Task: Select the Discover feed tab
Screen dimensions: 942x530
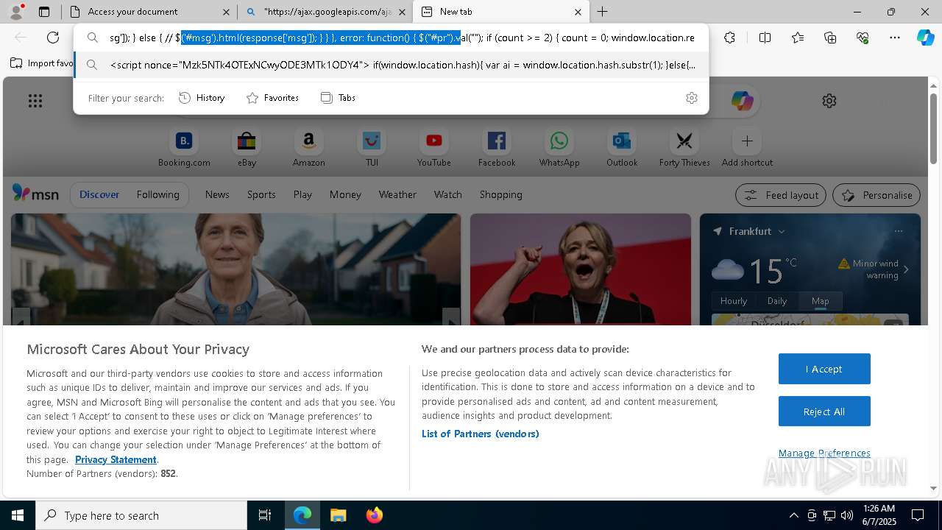Action: pyautogui.click(x=99, y=194)
